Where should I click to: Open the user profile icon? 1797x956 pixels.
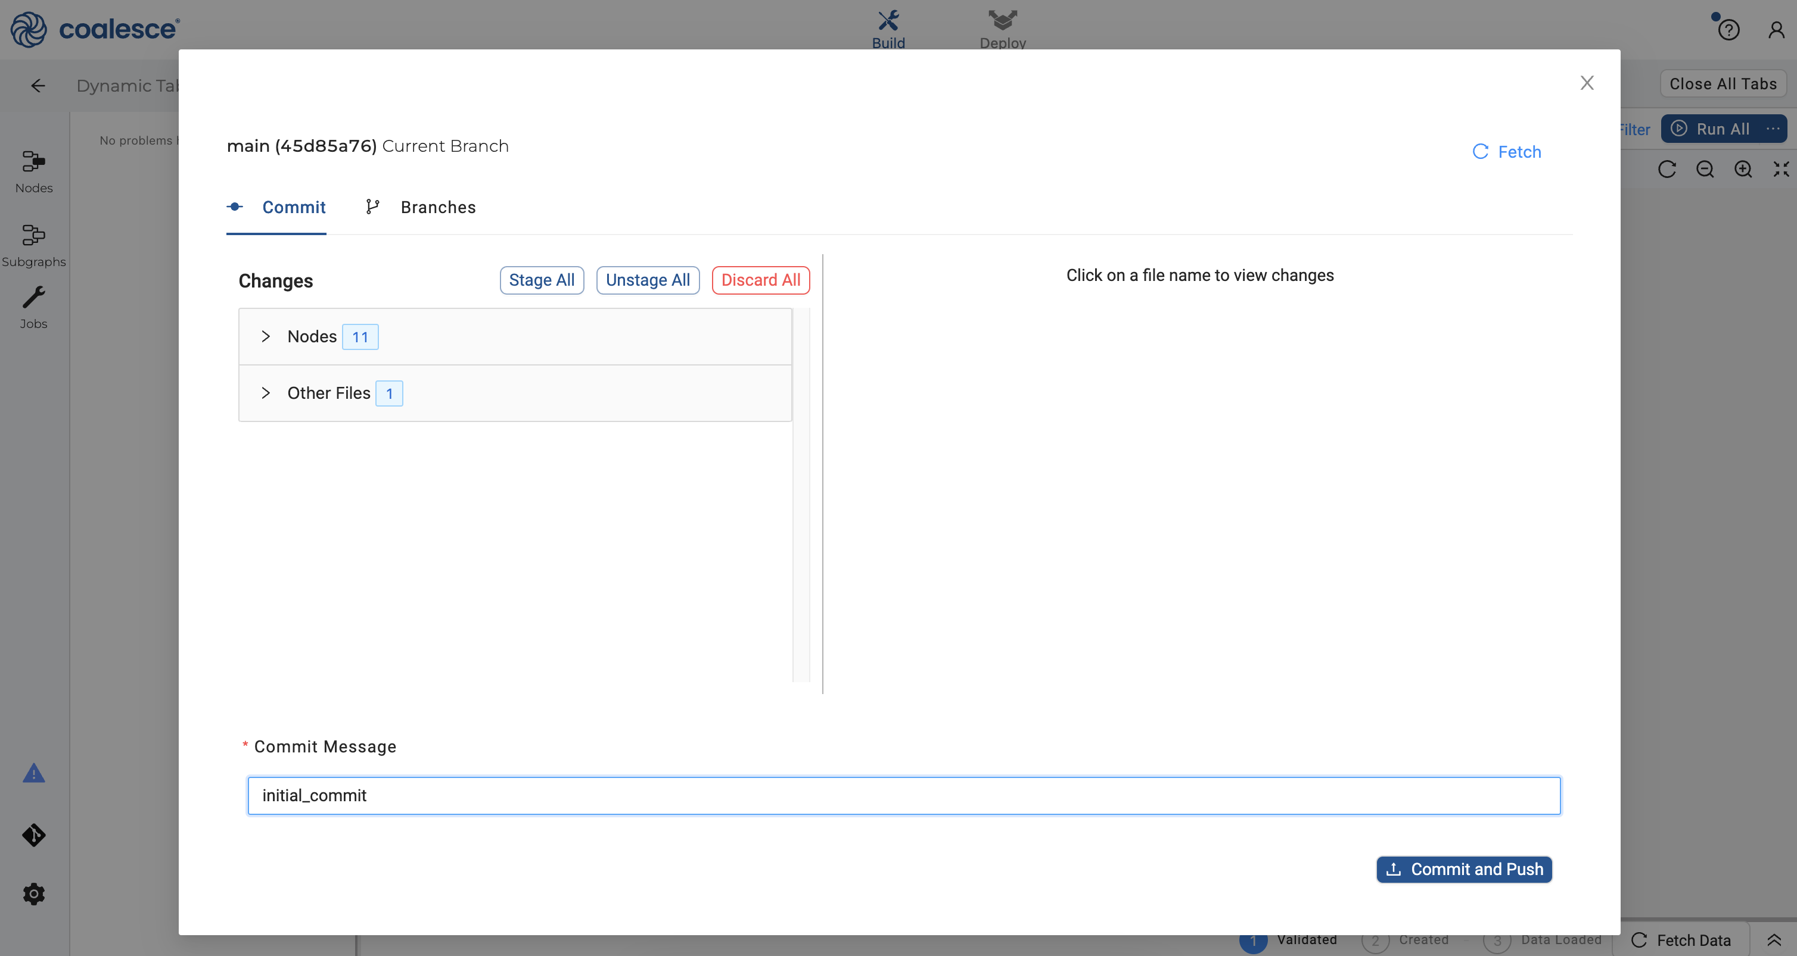1776,30
